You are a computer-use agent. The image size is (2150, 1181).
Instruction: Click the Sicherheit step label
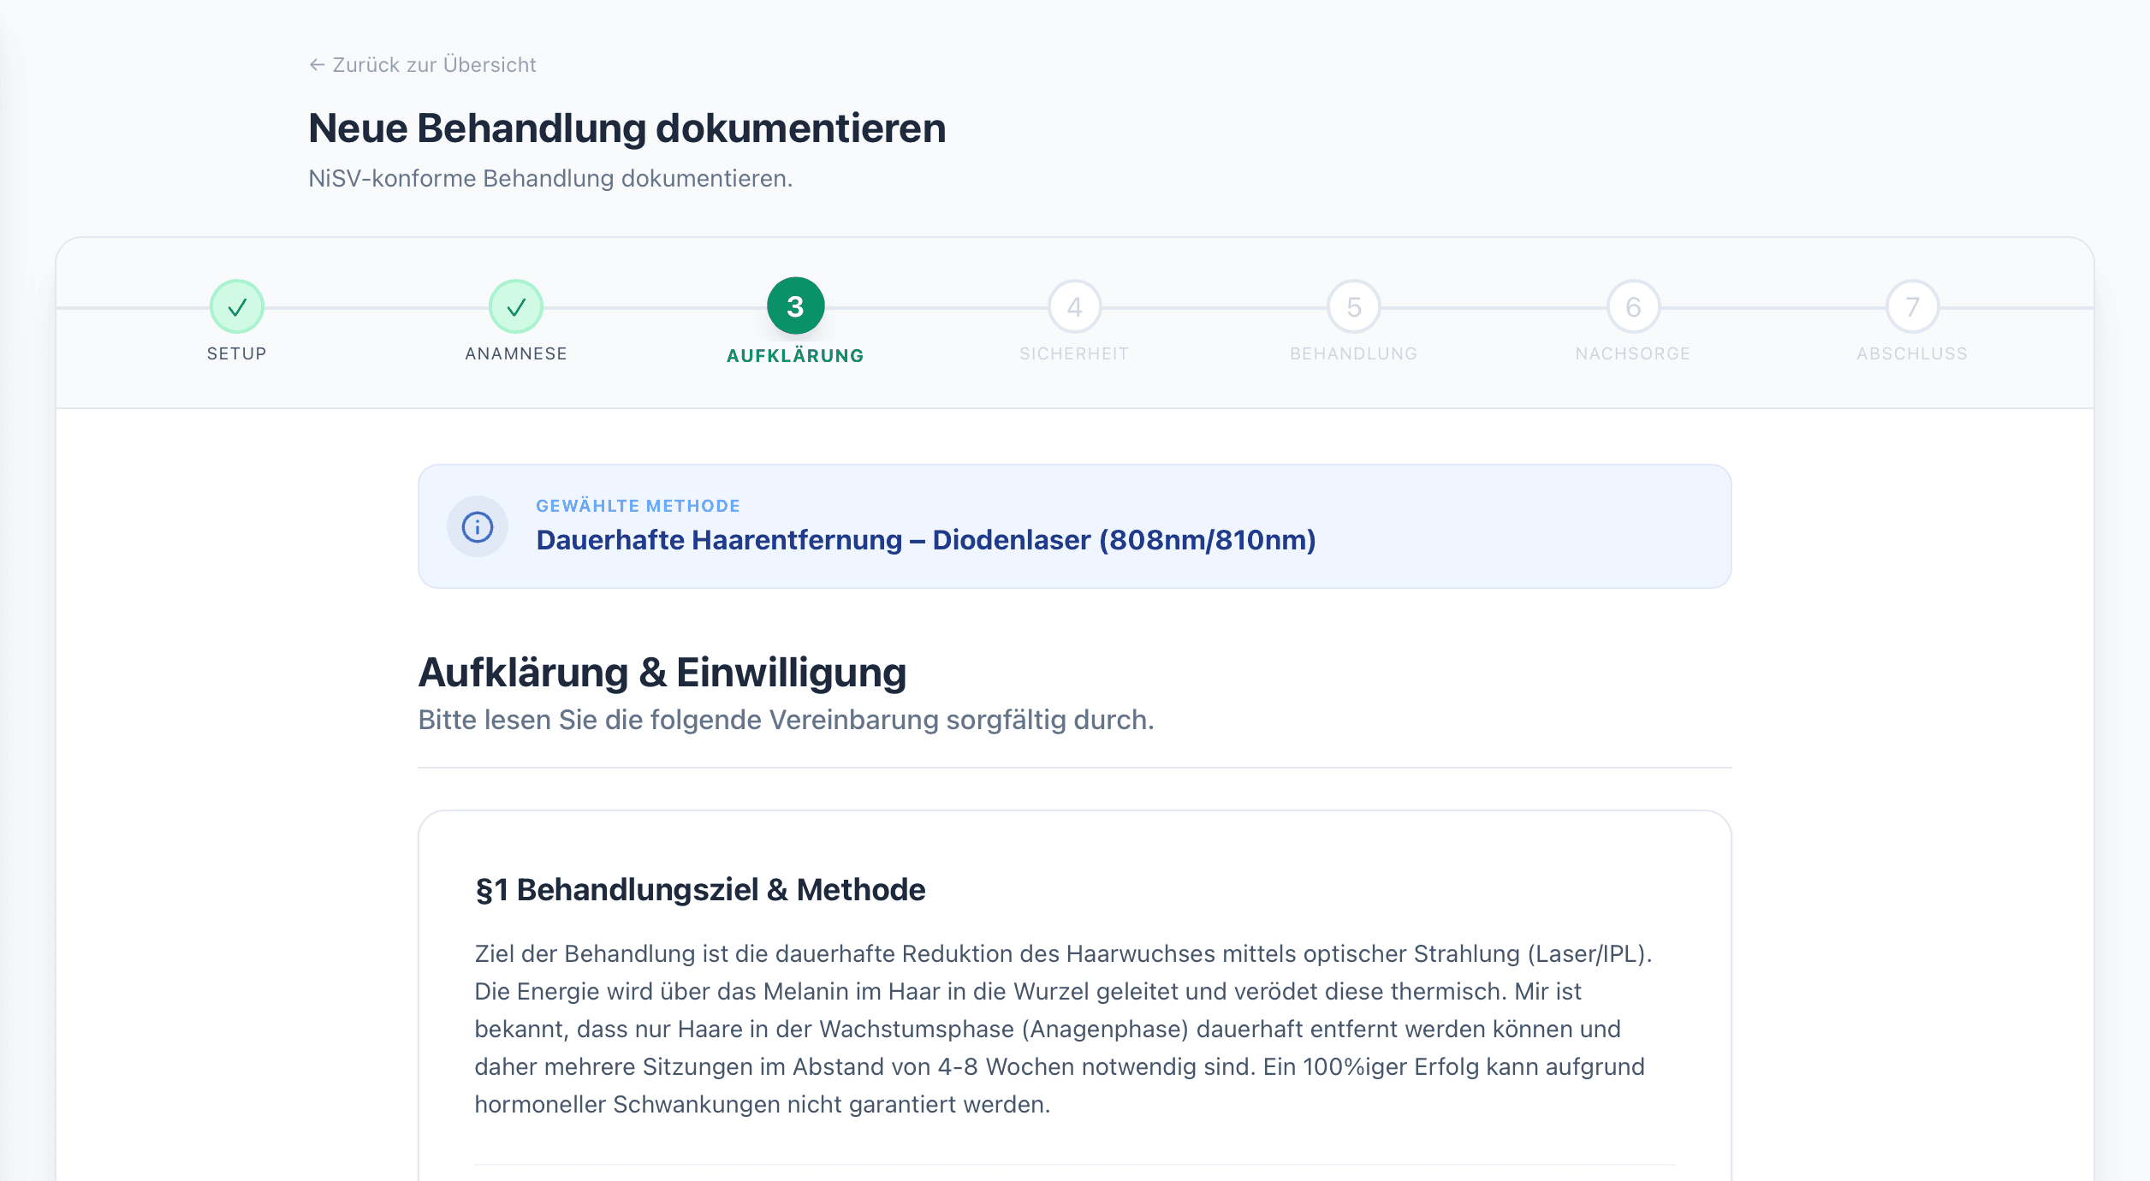click(1074, 353)
